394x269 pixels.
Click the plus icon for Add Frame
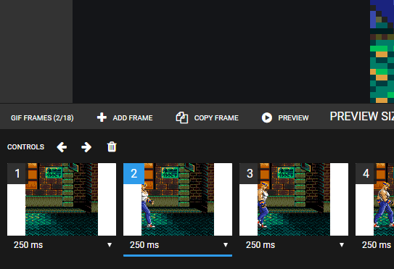[x=102, y=117]
